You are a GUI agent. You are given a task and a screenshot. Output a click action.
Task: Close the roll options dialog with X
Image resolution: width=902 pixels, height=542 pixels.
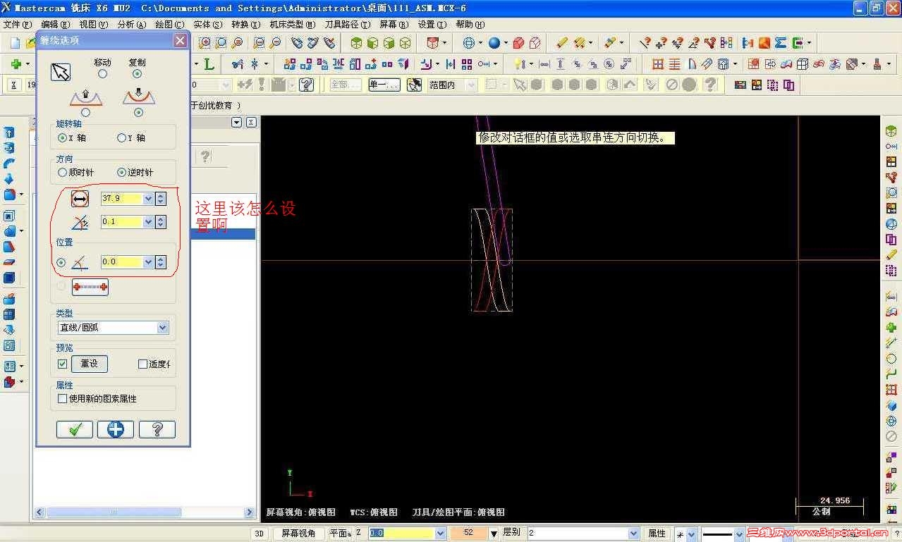[180, 40]
